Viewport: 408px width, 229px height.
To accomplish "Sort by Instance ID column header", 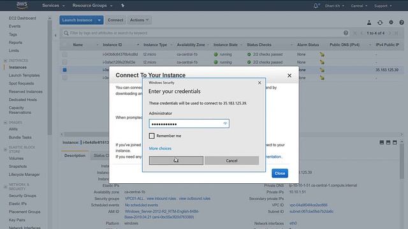I will click(112, 45).
